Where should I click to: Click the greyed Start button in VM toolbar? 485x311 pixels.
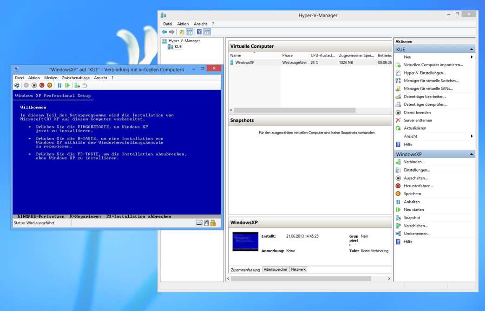(26, 85)
